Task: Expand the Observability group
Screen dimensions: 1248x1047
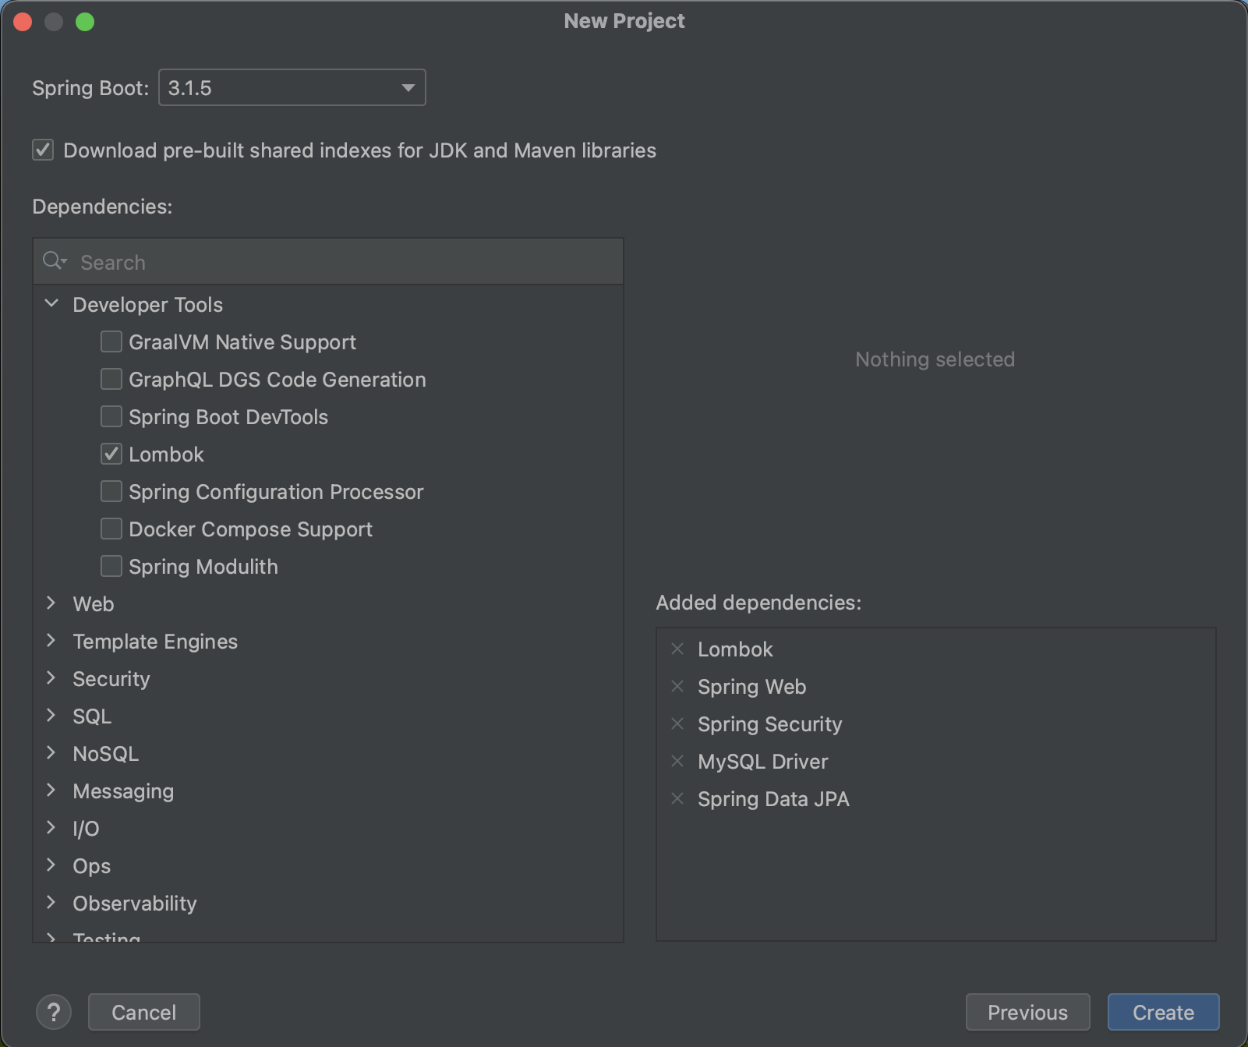Action: (51, 903)
